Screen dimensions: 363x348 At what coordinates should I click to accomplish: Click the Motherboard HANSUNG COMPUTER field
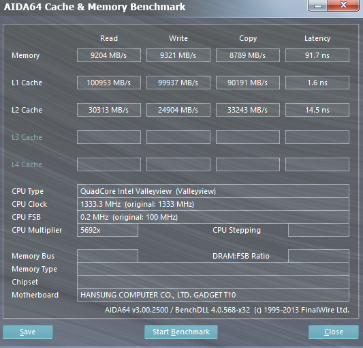(x=213, y=295)
